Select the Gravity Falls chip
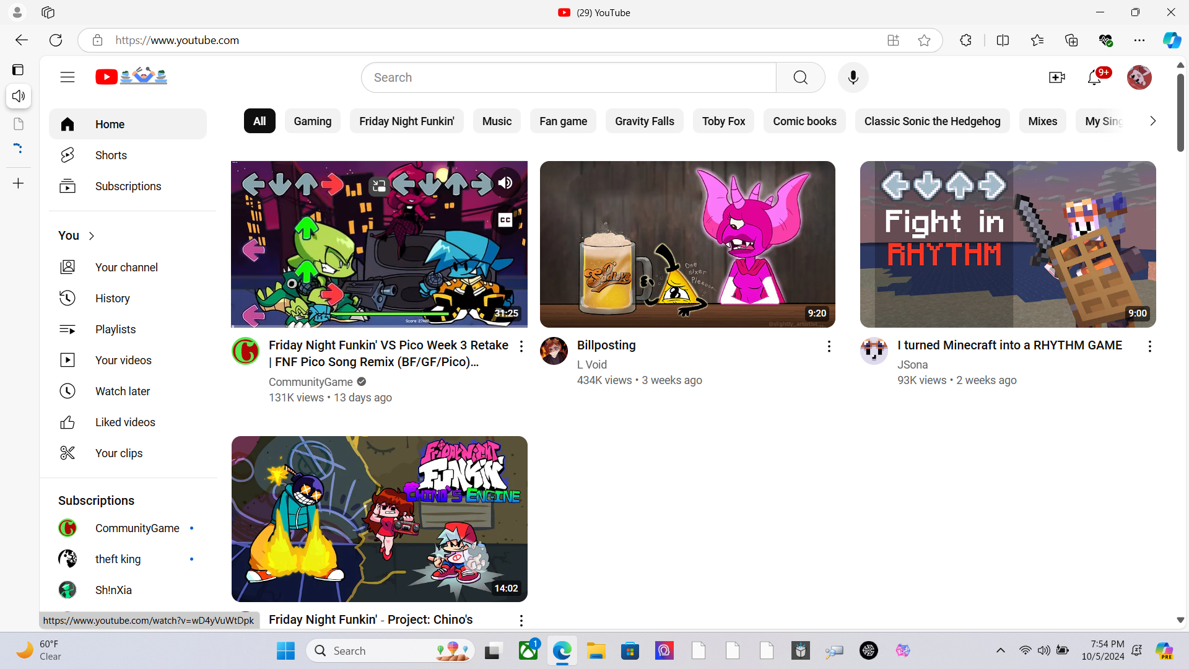 click(644, 121)
